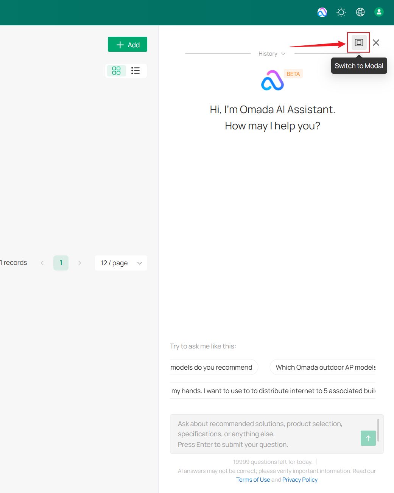Submit the question with the arrow button
Image resolution: width=394 pixels, height=493 pixels.
(x=368, y=438)
